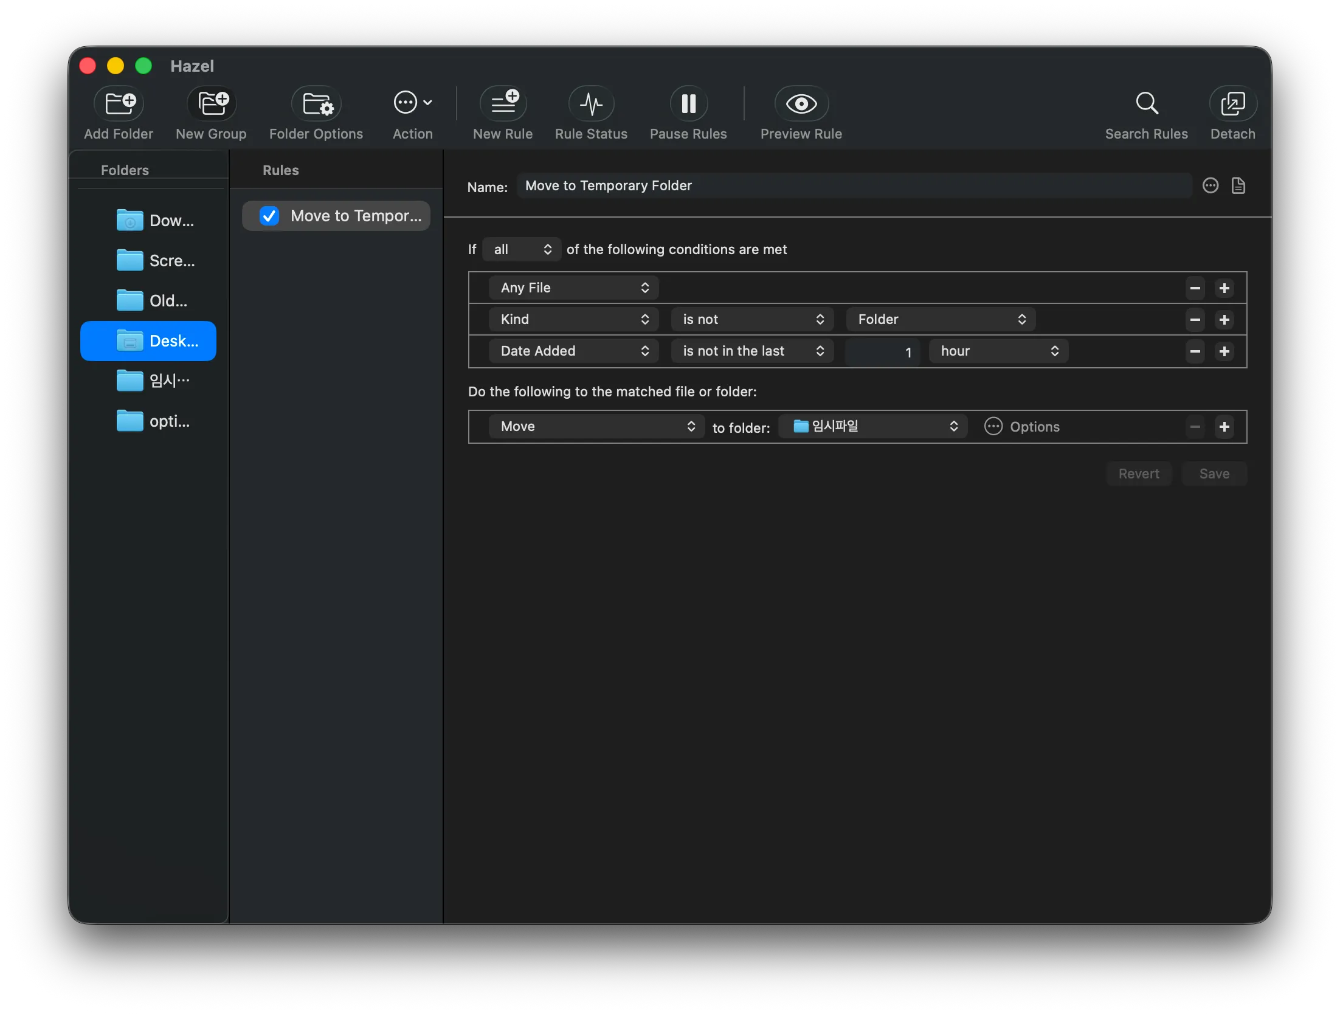Open the 임시파일 destination folder dropdown
Image resolution: width=1340 pixels, height=1014 pixels.
click(x=873, y=426)
